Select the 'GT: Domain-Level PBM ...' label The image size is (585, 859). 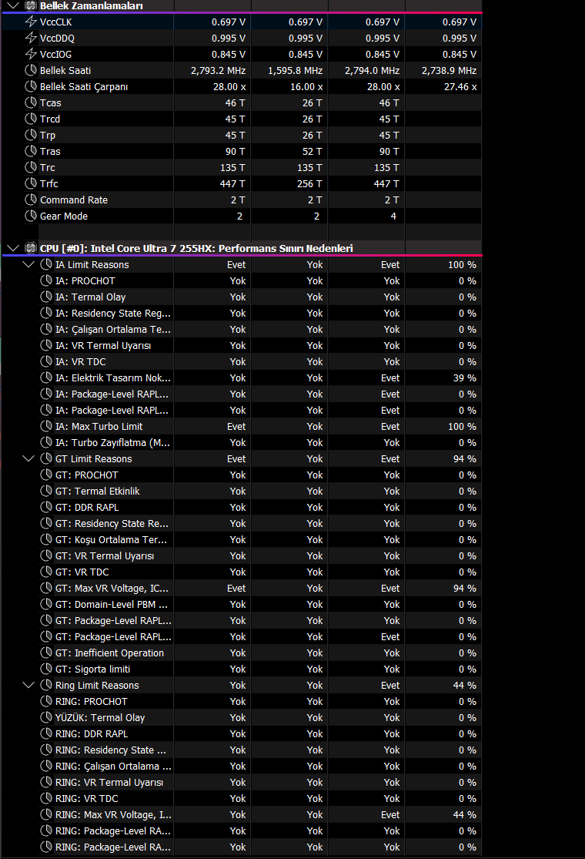pyautogui.click(x=112, y=604)
